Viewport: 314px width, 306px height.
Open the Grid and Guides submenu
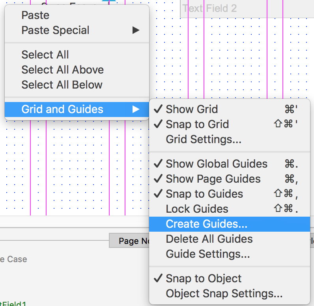point(62,110)
